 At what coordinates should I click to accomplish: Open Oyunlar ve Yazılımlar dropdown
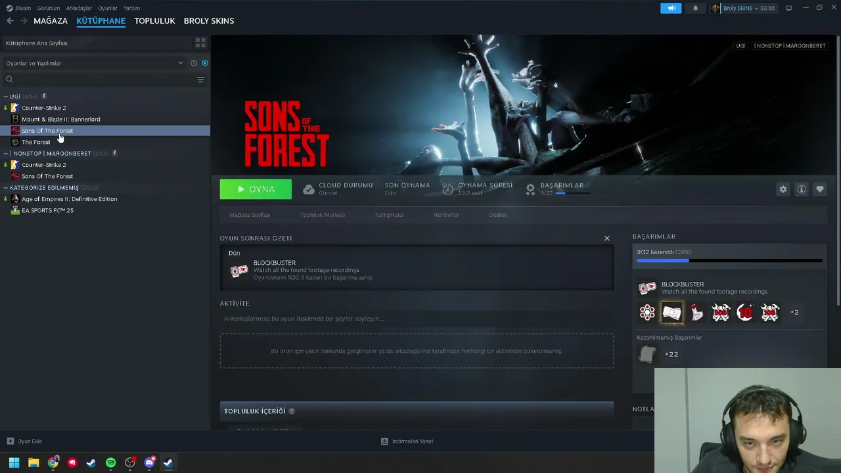point(95,63)
